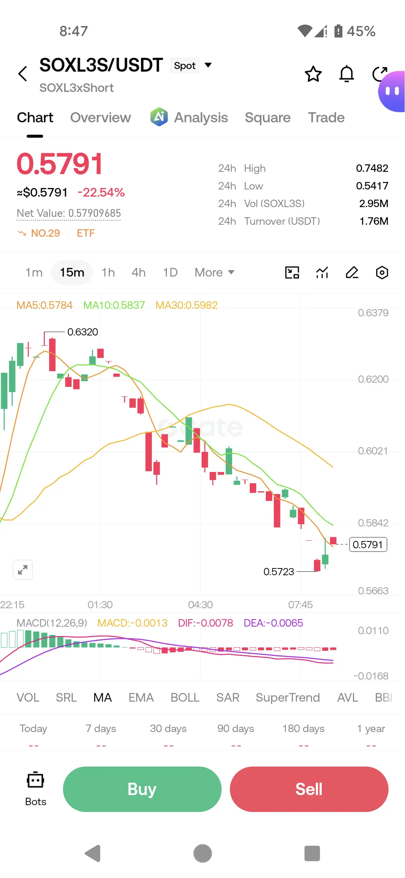This screenshot has width=405, height=878.
Task: Tap MA5:0.5784 moving average legend
Action: [x=45, y=305]
